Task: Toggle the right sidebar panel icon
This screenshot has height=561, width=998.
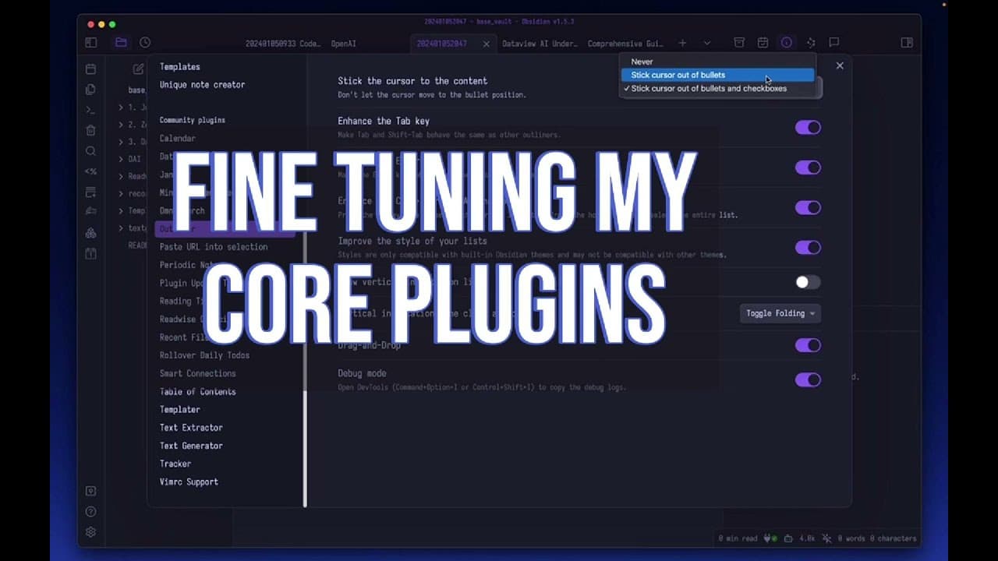Action: point(908,43)
